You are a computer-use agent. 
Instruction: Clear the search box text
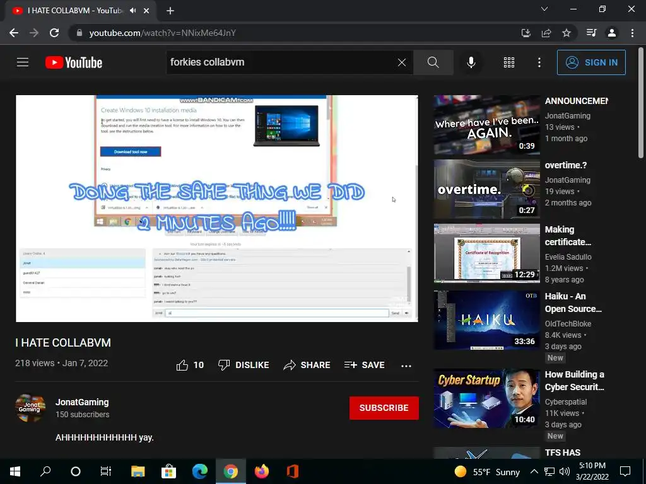pos(402,62)
